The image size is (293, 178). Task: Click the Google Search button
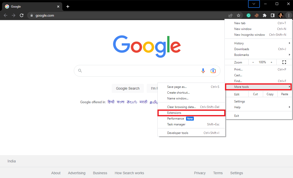[128, 88]
